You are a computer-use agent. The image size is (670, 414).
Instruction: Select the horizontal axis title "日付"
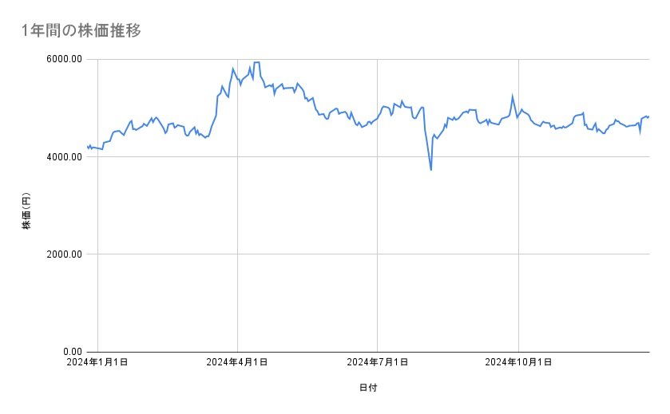click(368, 388)
